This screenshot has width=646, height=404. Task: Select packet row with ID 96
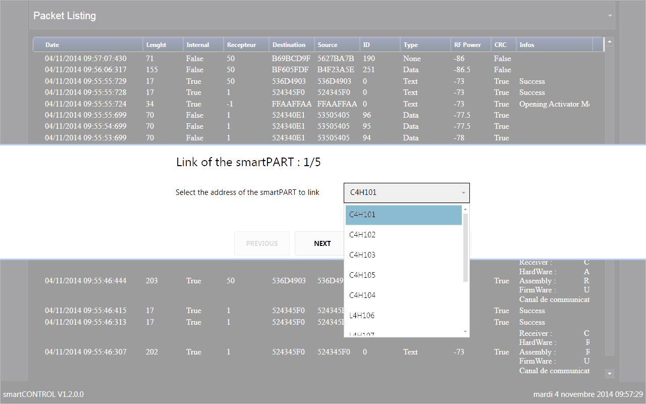pos(318,115)
